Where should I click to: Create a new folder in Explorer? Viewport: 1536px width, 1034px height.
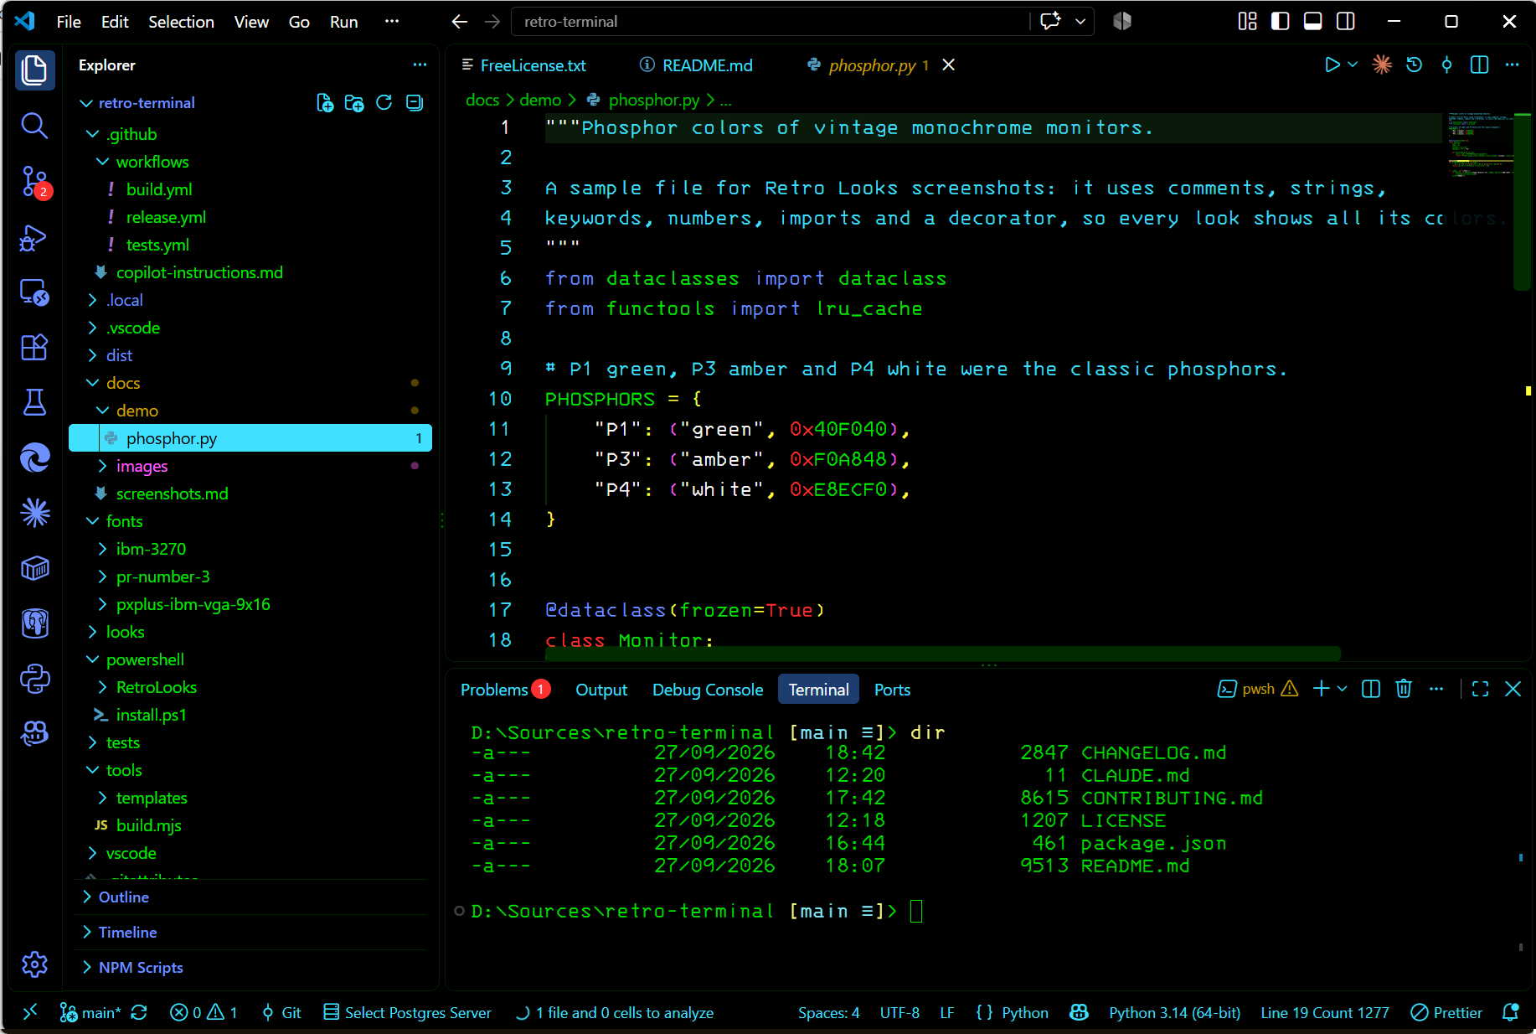tap(354, 103)
